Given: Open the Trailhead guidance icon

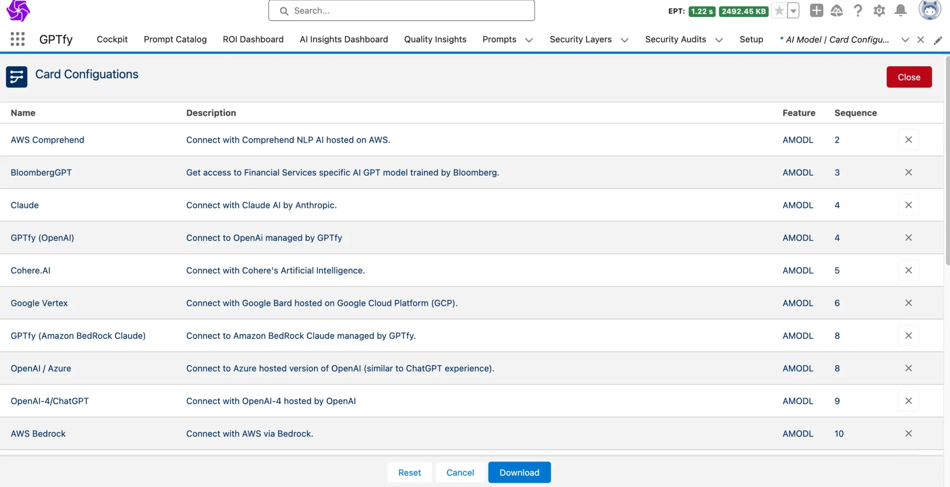Looking at the screenshot, I should 836,10.
